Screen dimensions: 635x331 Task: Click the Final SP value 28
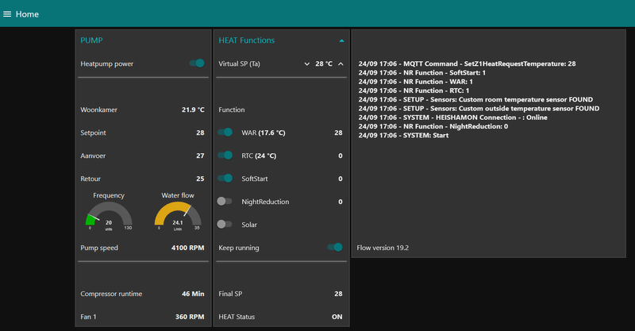pyautogui.click(x=338, y=294)
